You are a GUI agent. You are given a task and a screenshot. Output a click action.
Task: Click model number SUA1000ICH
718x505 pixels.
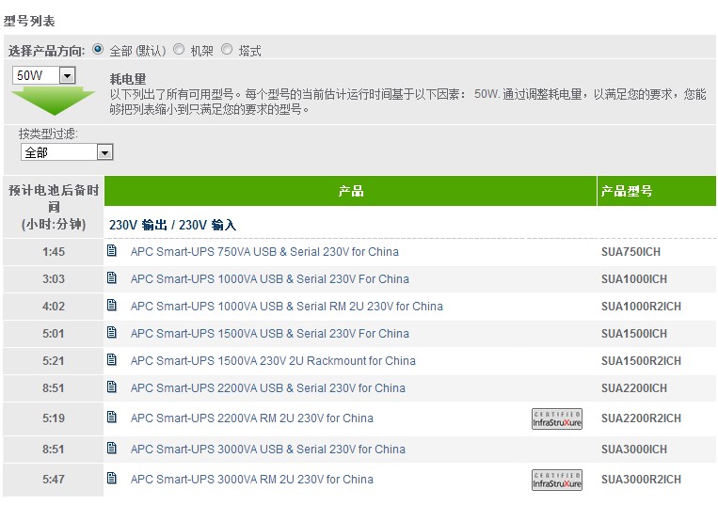point(633,279)
